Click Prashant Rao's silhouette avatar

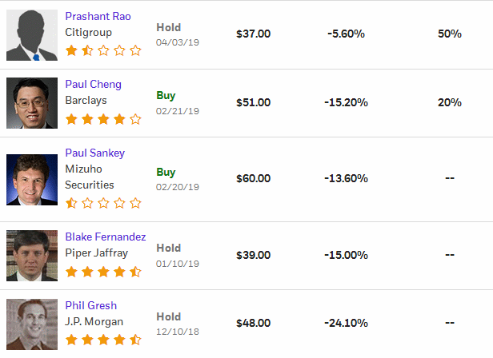tap(32, 35)
